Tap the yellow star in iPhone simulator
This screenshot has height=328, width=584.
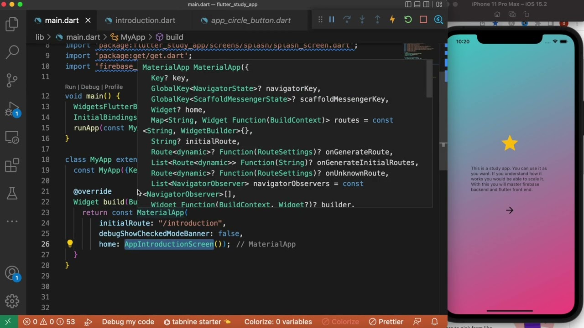point(510,143)
